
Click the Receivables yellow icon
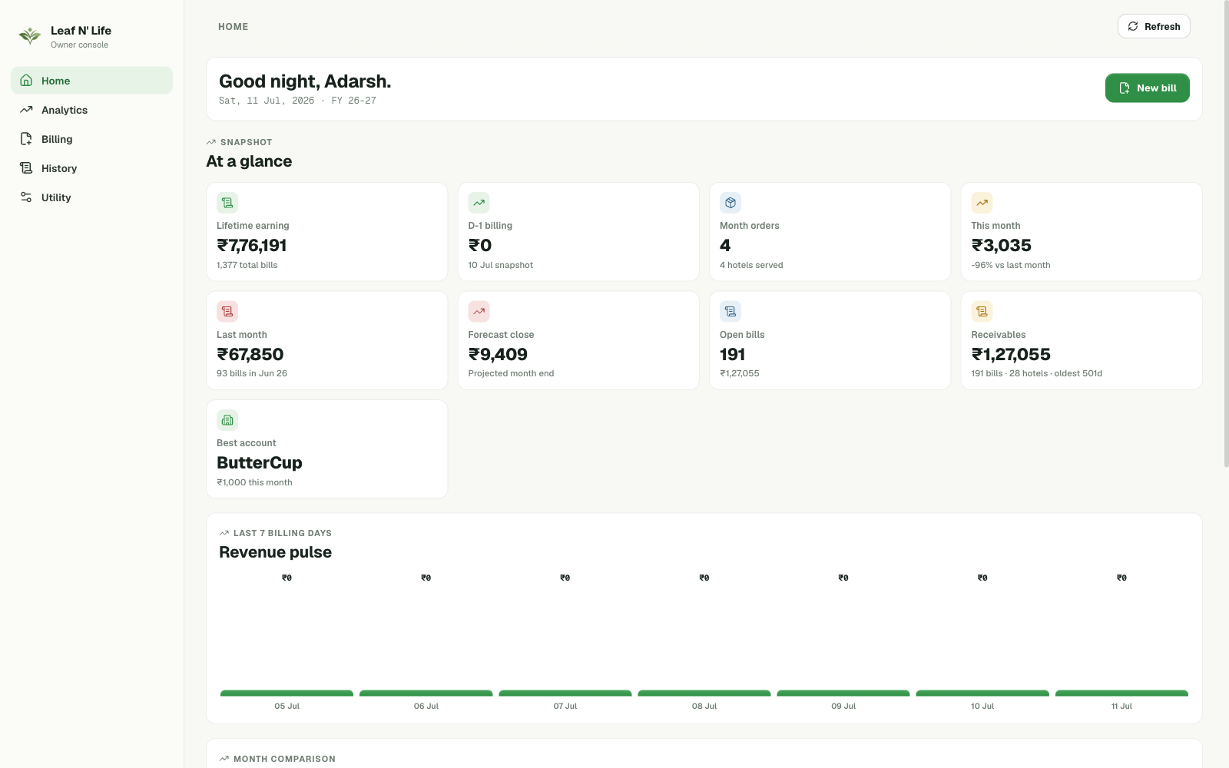coord(982,311)
